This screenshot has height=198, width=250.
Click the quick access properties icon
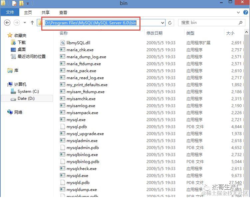14,3
